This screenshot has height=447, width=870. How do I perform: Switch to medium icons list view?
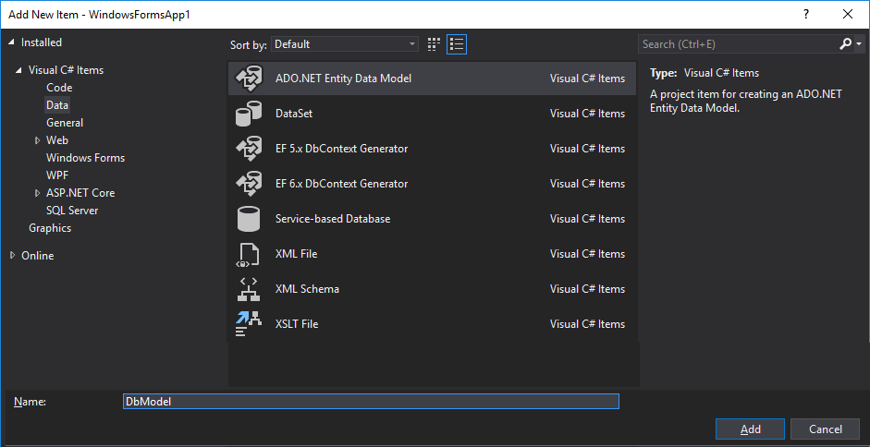click(456, 44)
